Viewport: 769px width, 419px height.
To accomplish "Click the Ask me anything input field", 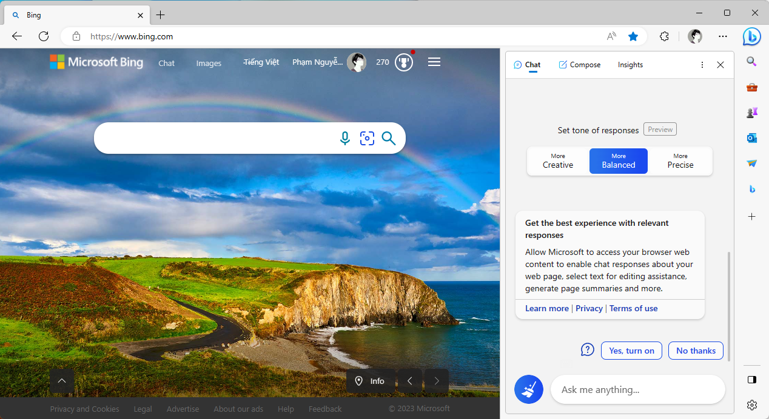I will click(637, 389).
